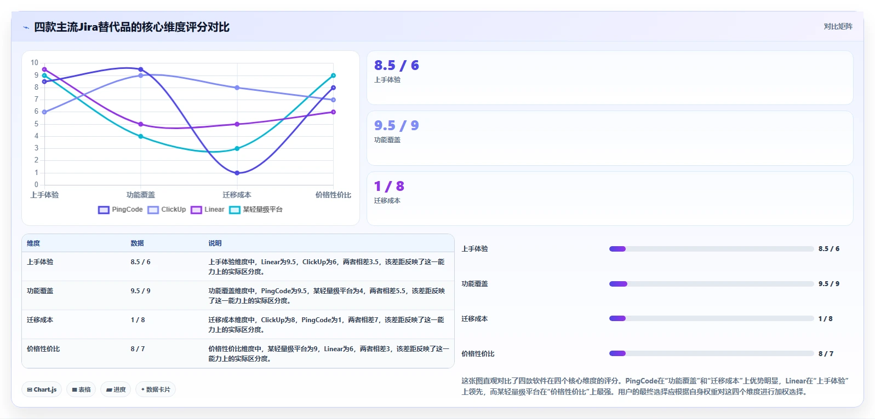Open the 1 / 8 迁移成本 data card
The height and width of the screenshot is (419, 875).
click(610, 199)
